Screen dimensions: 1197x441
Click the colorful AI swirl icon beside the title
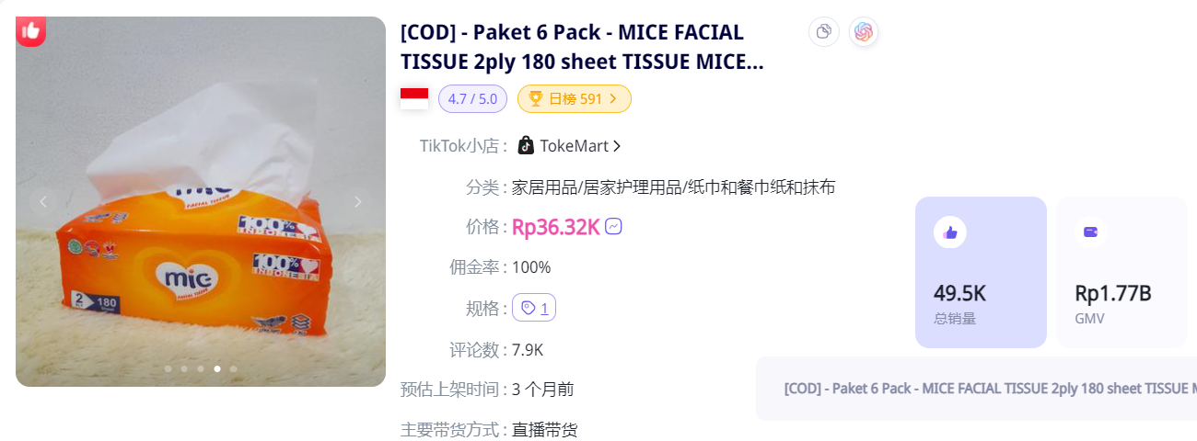(864, 31)
